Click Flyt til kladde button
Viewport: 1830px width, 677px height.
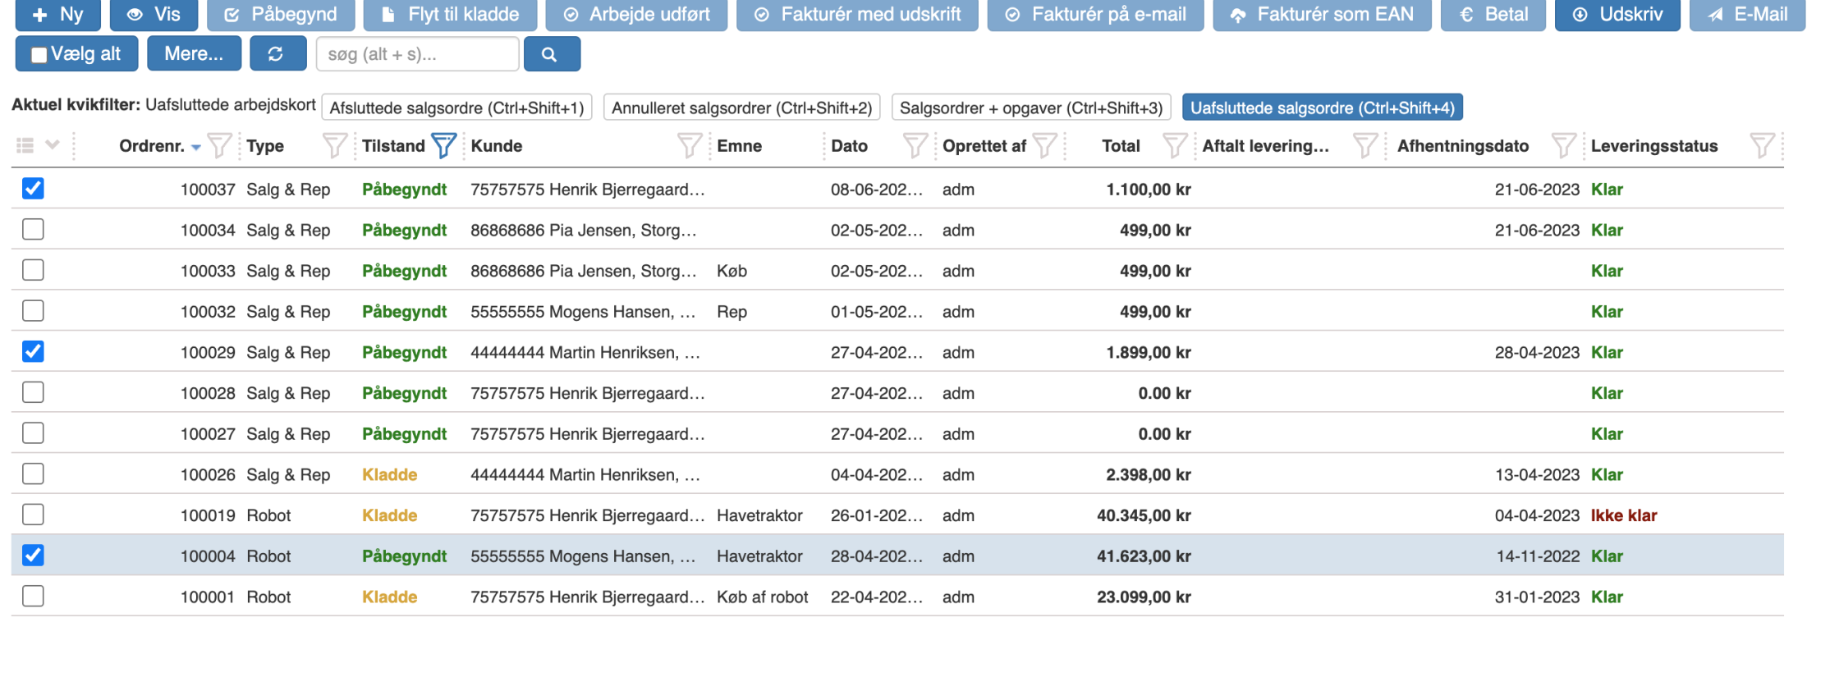tap(450, 14)
